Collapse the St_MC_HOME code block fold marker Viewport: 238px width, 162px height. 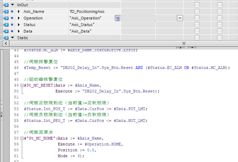click(x=22, y=138)
